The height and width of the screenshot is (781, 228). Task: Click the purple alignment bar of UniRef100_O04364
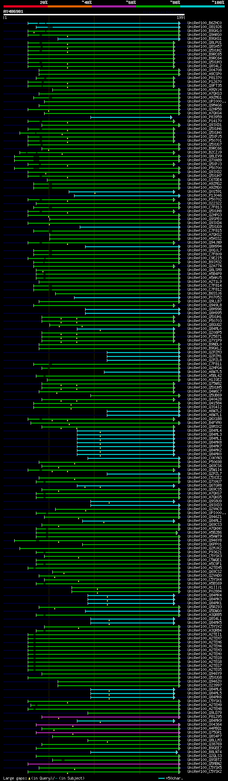click(108, 725)
